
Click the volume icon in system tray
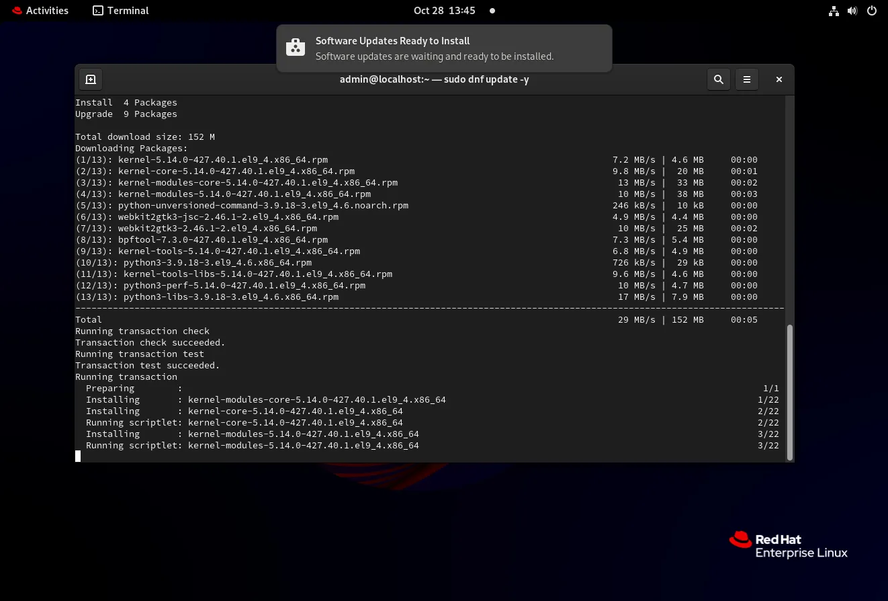point(852,11)
